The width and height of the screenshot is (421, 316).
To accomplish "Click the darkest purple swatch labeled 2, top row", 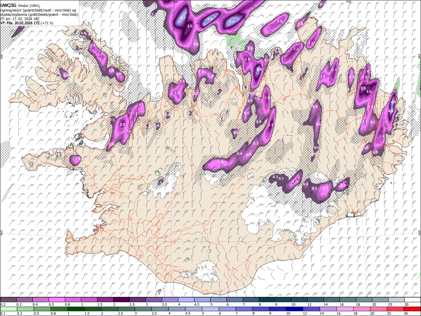I will click(121, 300).
